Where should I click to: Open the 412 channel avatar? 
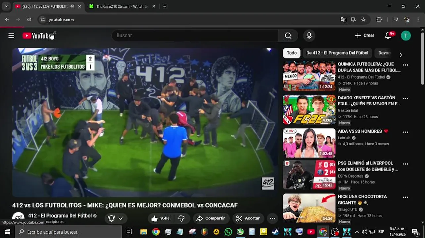[18, 218]
